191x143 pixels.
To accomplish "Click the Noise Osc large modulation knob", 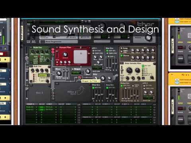I will [47, 60].
